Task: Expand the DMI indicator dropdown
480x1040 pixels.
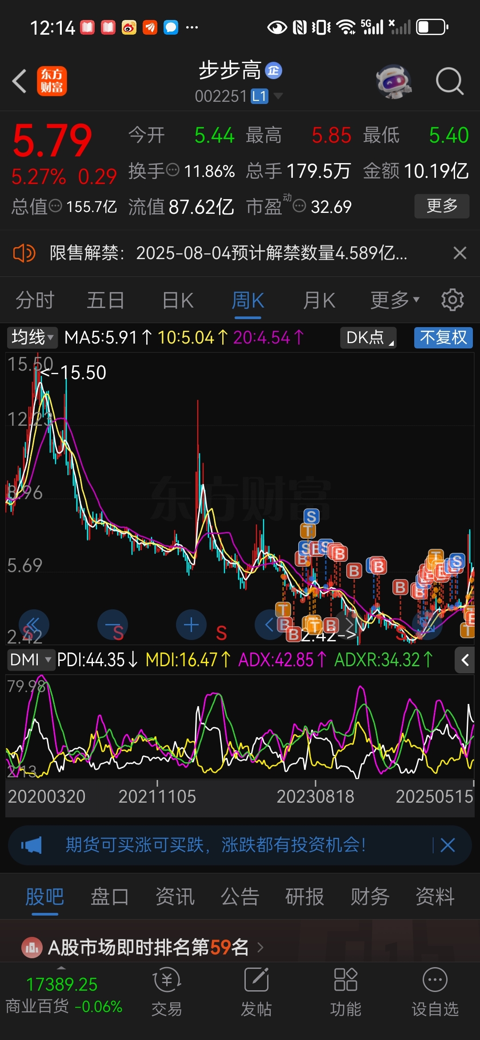Action: 31,660
